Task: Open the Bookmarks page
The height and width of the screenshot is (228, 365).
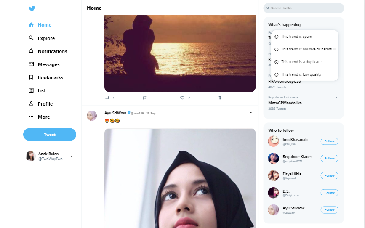Action: tap(51, 77)
